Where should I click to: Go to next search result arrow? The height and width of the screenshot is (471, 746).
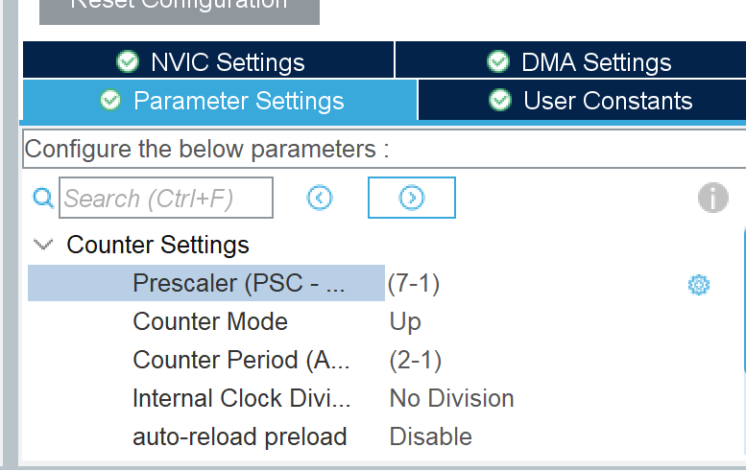click(x=412, y=198)
